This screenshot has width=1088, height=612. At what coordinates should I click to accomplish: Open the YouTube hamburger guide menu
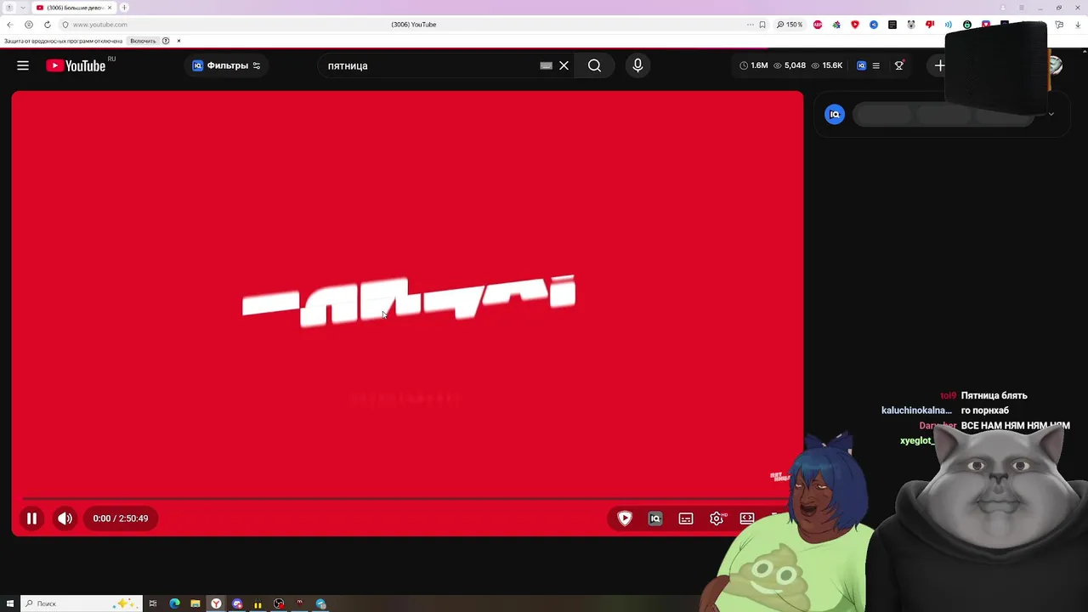click(x=23, y=65)
